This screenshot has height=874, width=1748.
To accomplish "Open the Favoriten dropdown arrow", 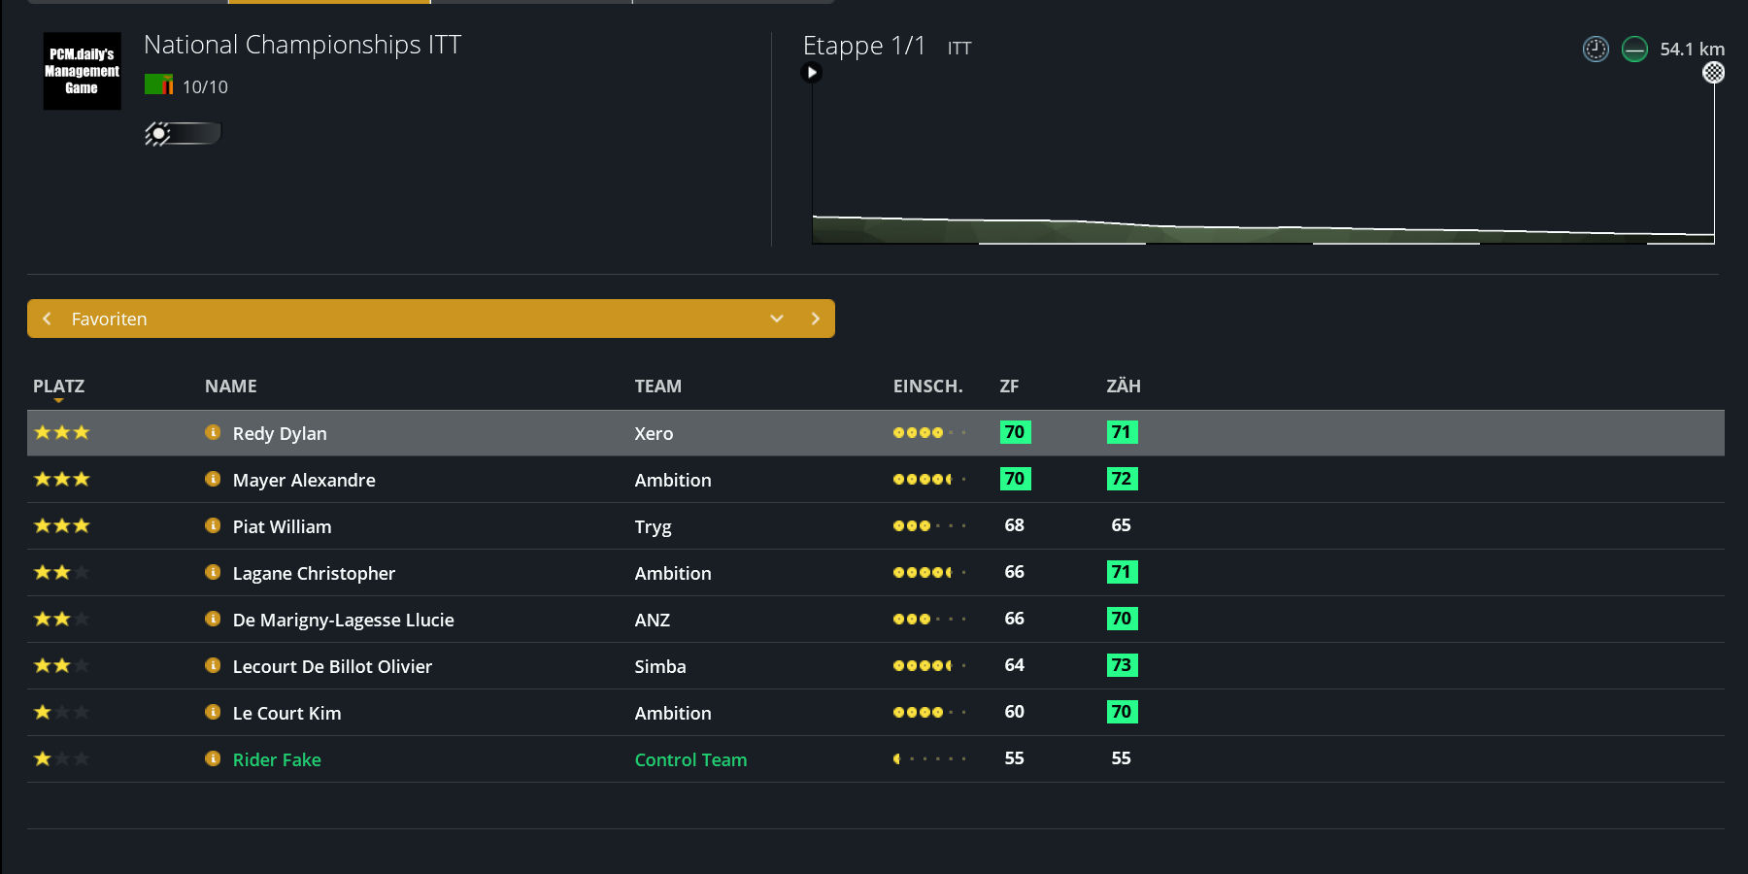I will click(777, 319).
